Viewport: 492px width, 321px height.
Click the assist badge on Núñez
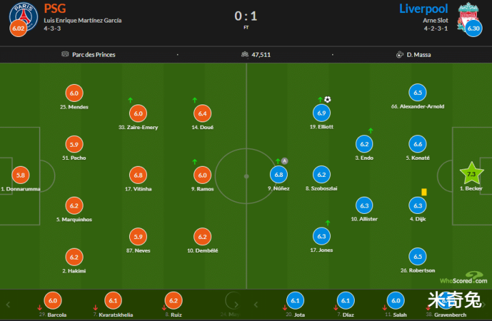[x=285, y=160]
